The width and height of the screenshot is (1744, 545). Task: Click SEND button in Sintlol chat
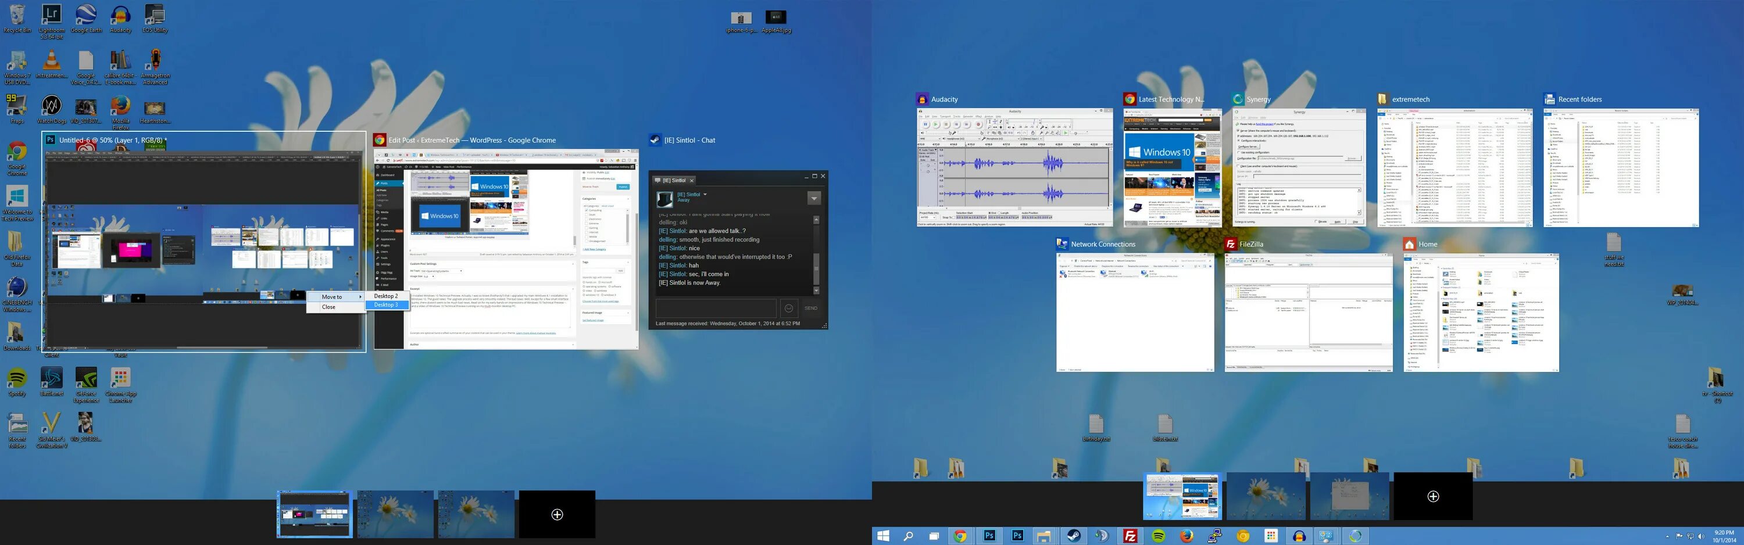(810, 308)
